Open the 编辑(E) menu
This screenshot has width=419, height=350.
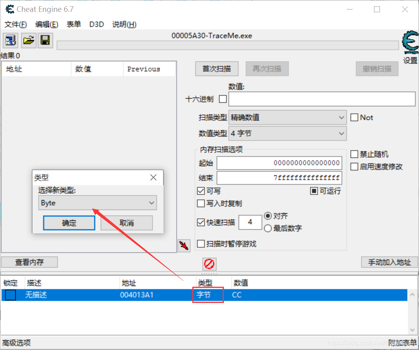pos(47,25)
